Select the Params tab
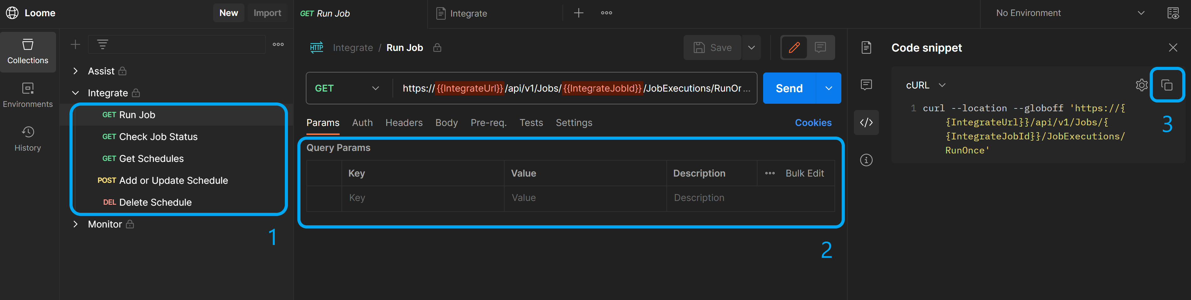 (323, 123)
